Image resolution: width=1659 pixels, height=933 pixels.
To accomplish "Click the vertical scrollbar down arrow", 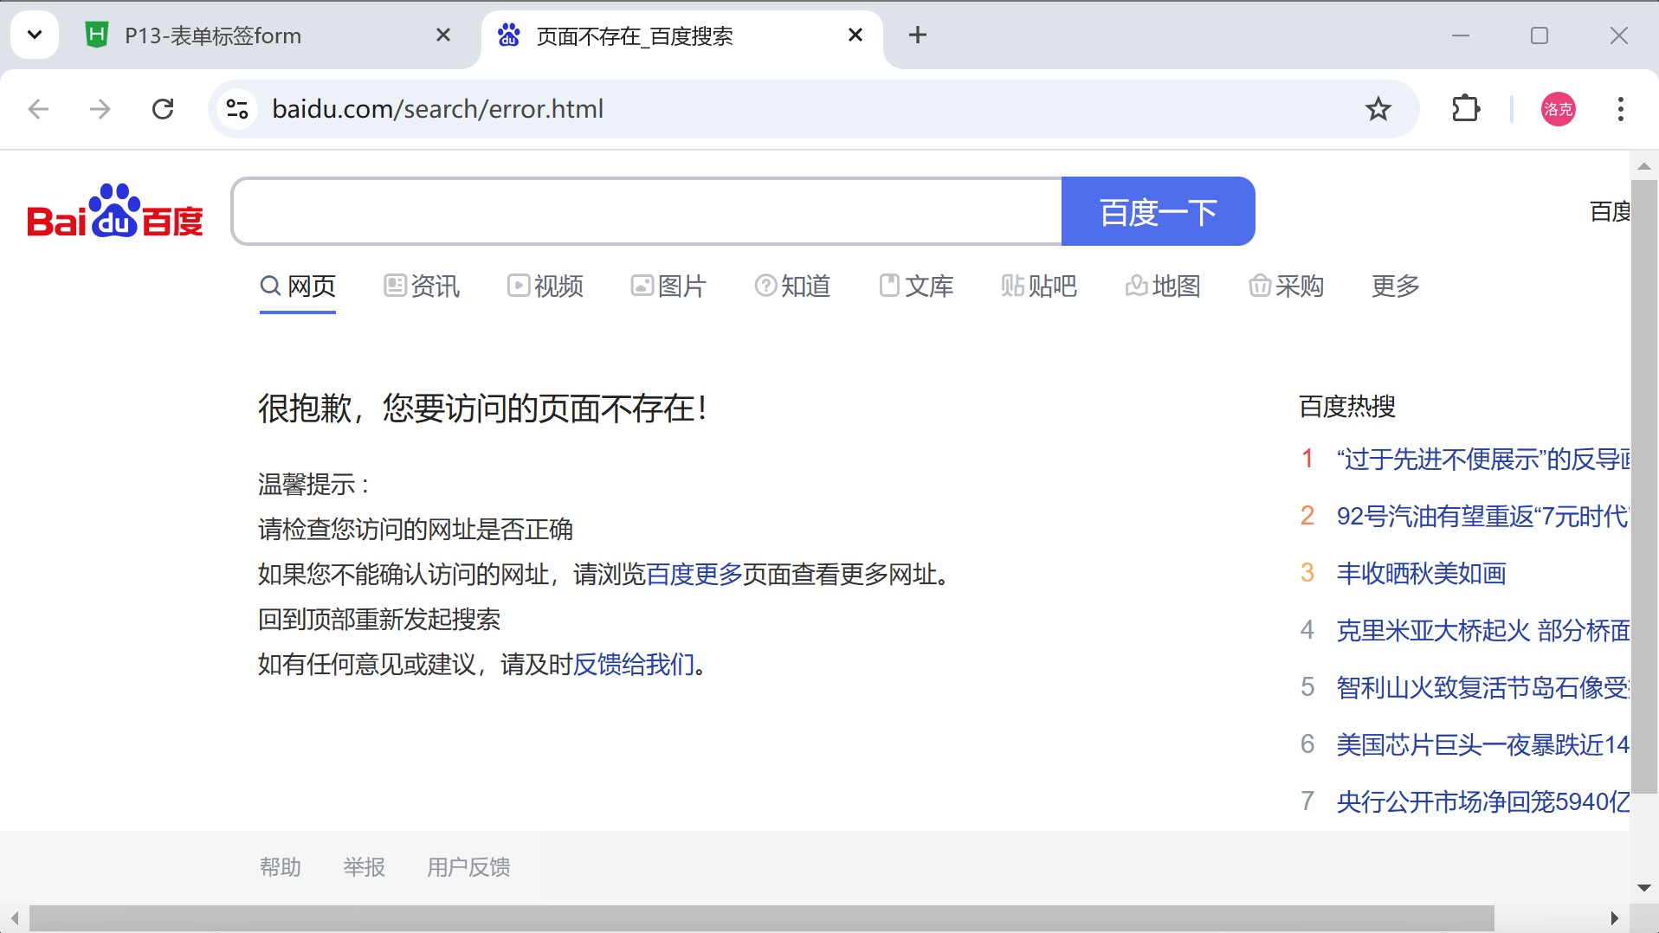I will click(x=1643, y=888).
